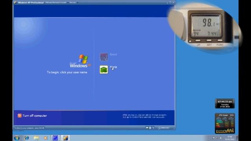This screenshot has height=141, width=251.
Task: Click the network device icon in console status bar
Action: [x=153, y=128]
